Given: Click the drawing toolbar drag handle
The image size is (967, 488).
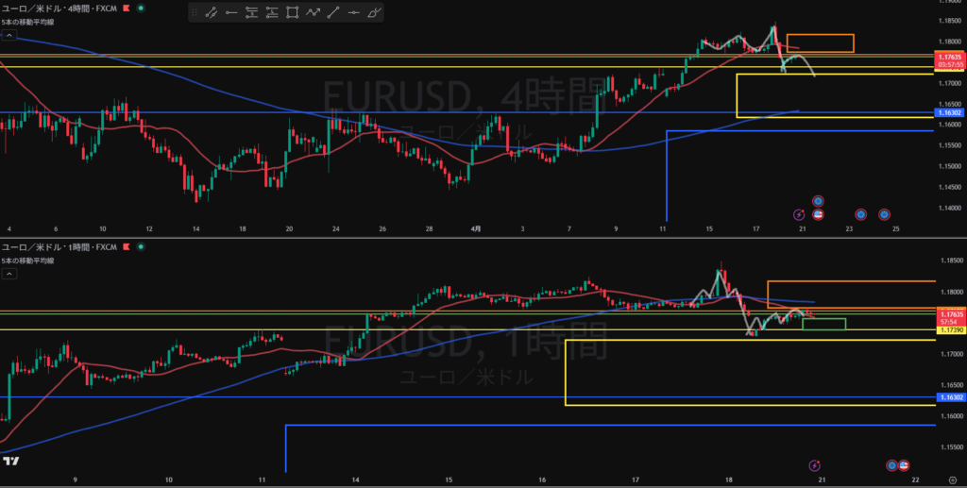Looking at the screenshot, I should point(195,13).
